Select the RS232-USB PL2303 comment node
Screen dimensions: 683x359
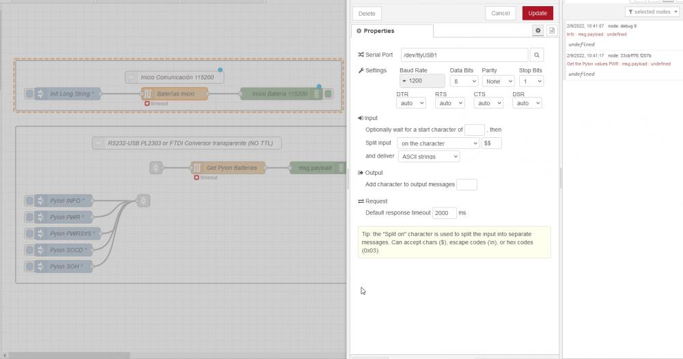187,143
